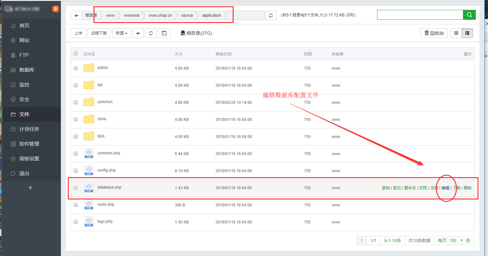Viewport: 488px width, 256px height.
Task: Navigate to wwwroot in the breadcrumb path
Action: pos(132,15)
